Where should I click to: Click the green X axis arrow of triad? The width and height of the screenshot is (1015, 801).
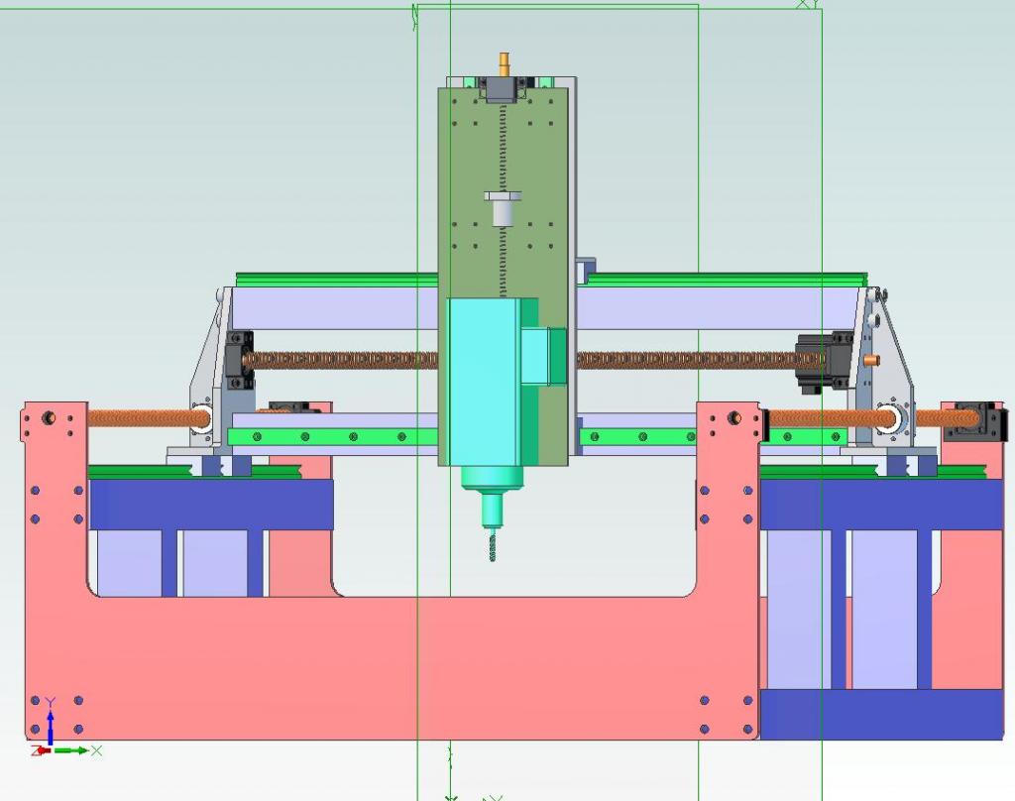point(71,750)
